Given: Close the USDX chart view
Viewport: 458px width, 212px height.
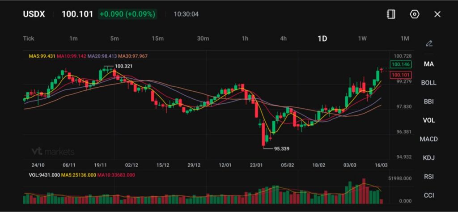Looking at the screenshot, I should [x=437, y=14].
